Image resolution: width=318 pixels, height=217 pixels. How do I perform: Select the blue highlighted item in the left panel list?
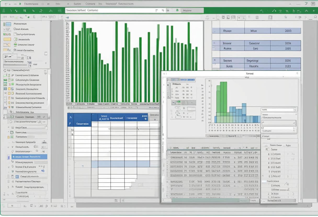(29, 157)
